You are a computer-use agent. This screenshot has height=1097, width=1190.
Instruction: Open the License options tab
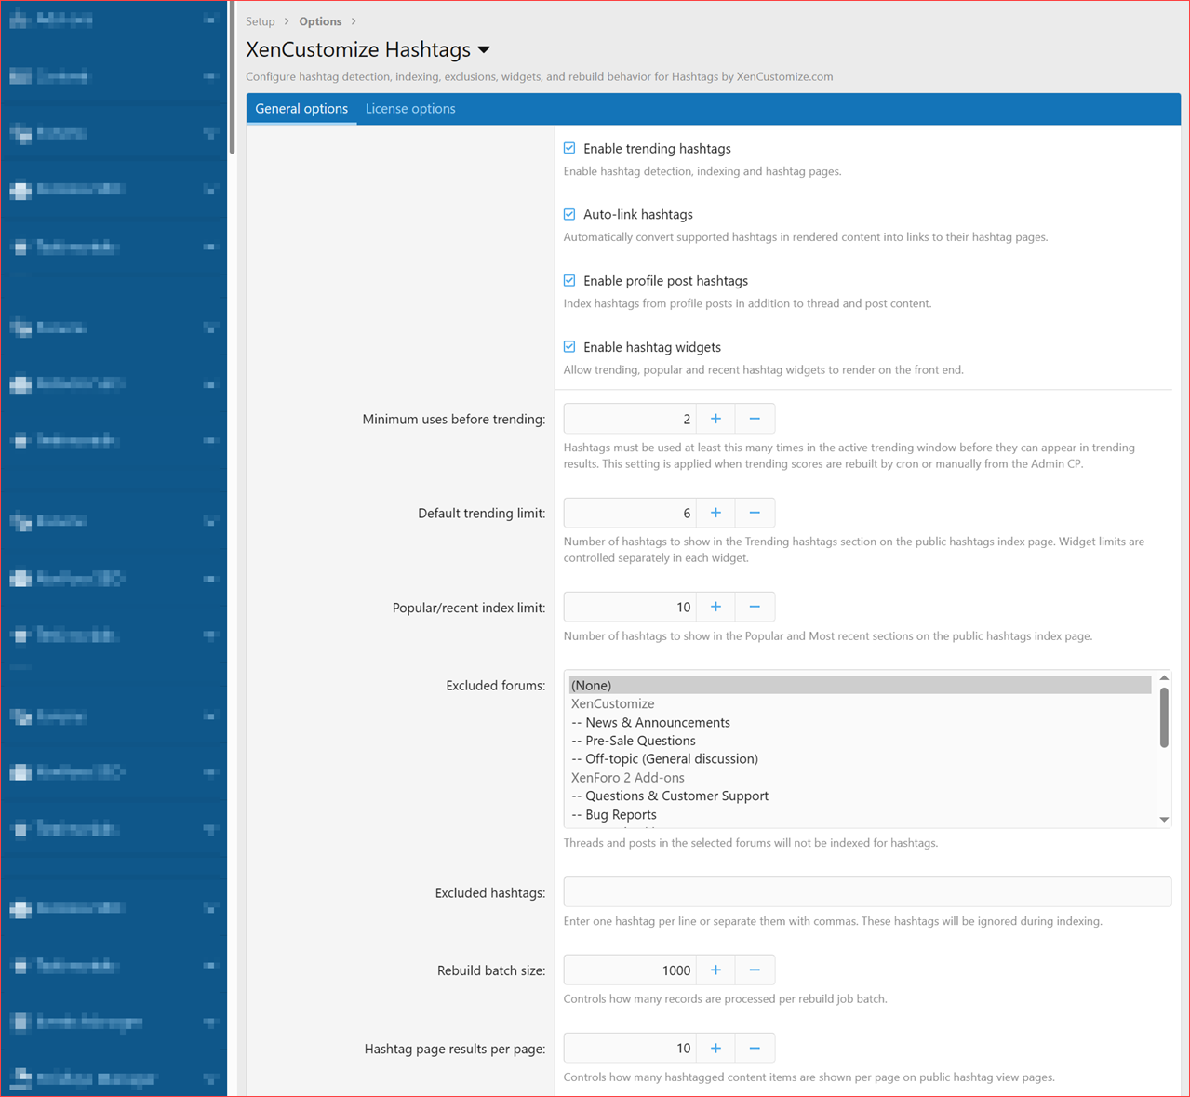[x=410, y=109]
